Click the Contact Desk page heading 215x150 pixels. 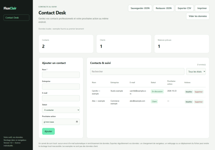coord(52,13)
